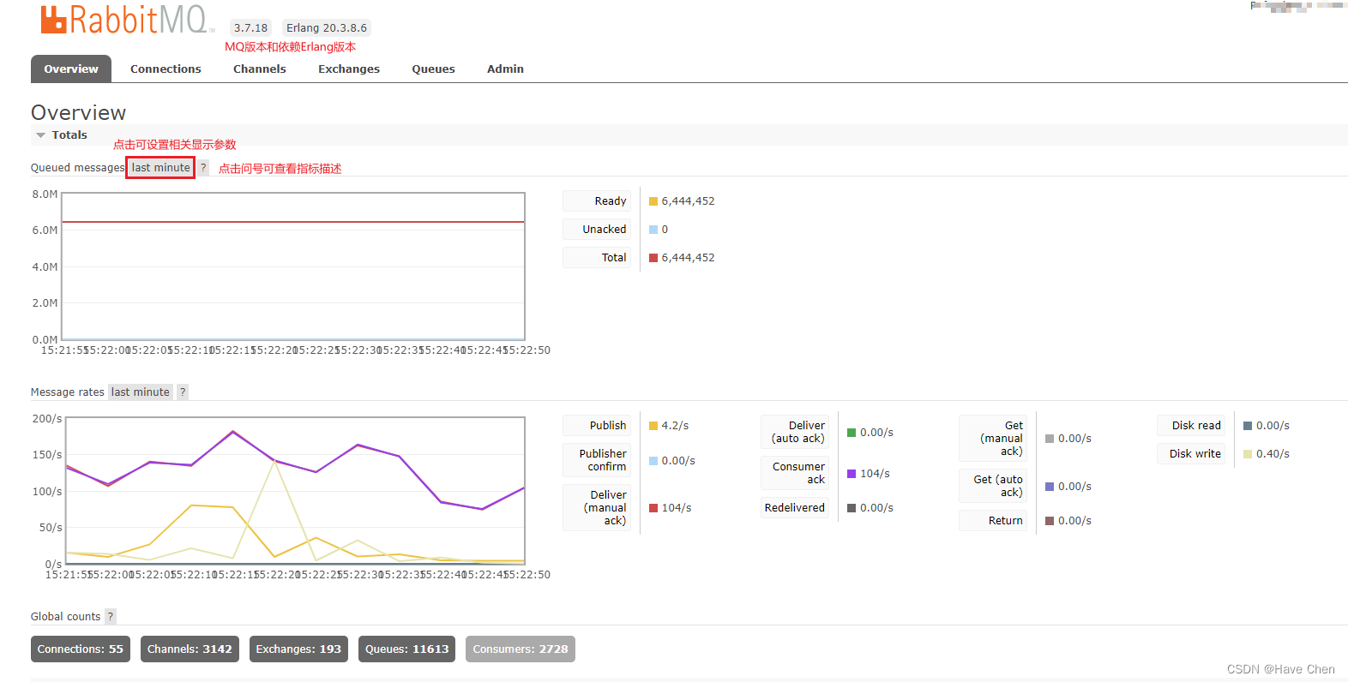The height and width of the screenshot is (682, 1348).
Task: Click the RabbitMQ logo
Action: pyautogui.click(x=127, y=20)
